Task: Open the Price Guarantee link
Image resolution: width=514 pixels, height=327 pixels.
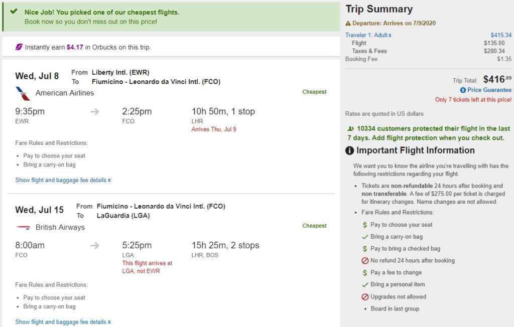Action: click(489, 90)
